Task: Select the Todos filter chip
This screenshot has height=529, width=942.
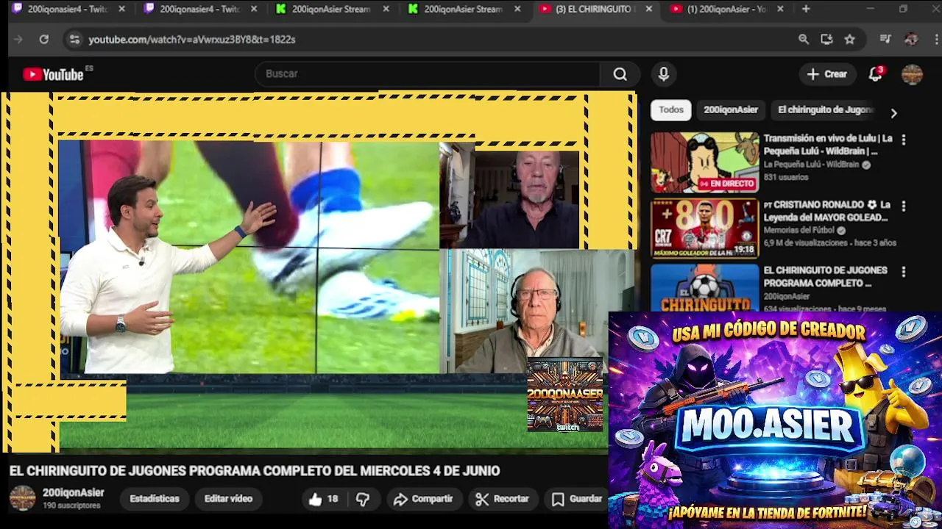Action: click(x=671, y=109)
